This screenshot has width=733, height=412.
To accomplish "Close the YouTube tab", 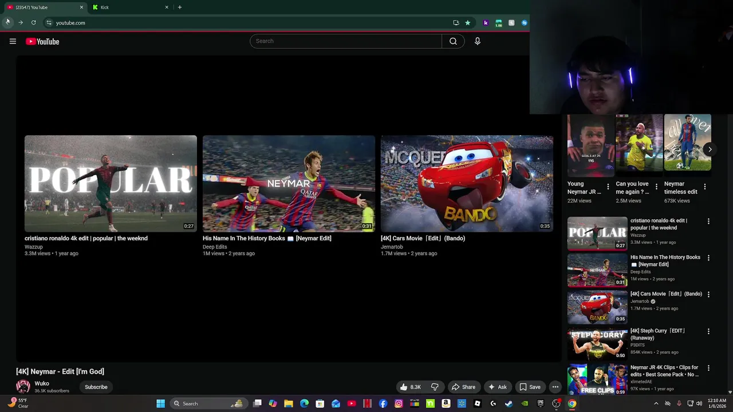I will pos(81,7).
